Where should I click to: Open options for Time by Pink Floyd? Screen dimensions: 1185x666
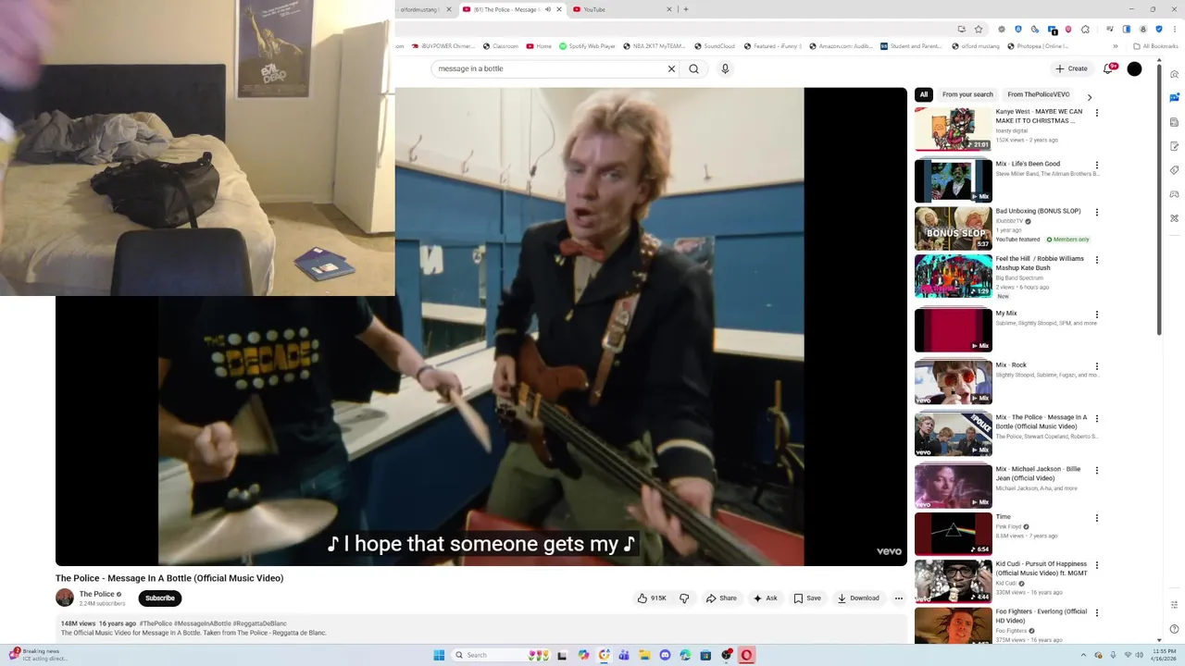[x=1097, y=518]
